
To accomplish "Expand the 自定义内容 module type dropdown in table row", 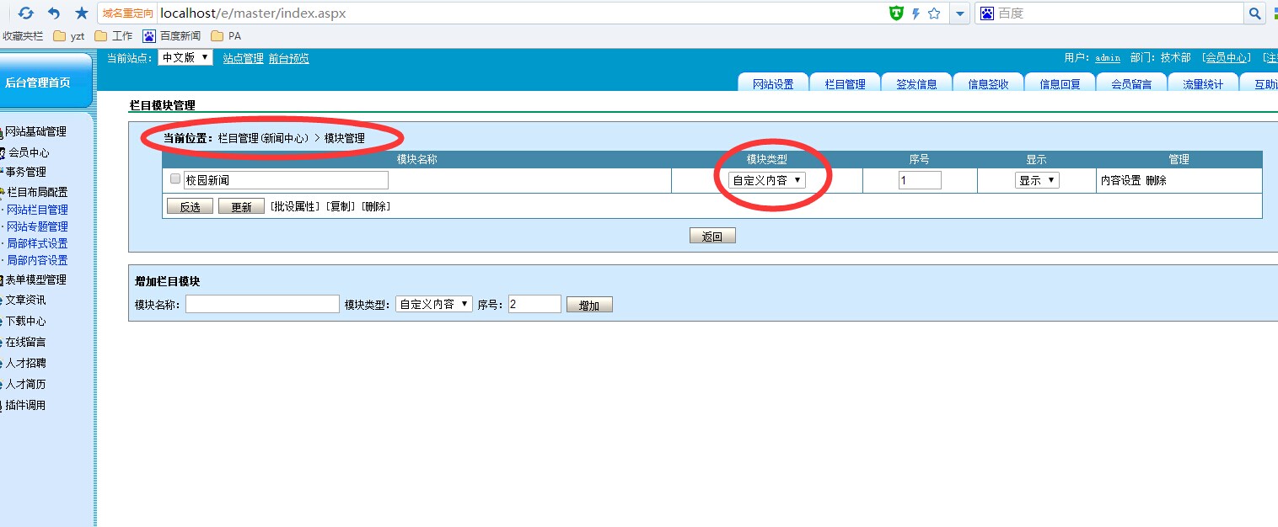I will (766, 180).
